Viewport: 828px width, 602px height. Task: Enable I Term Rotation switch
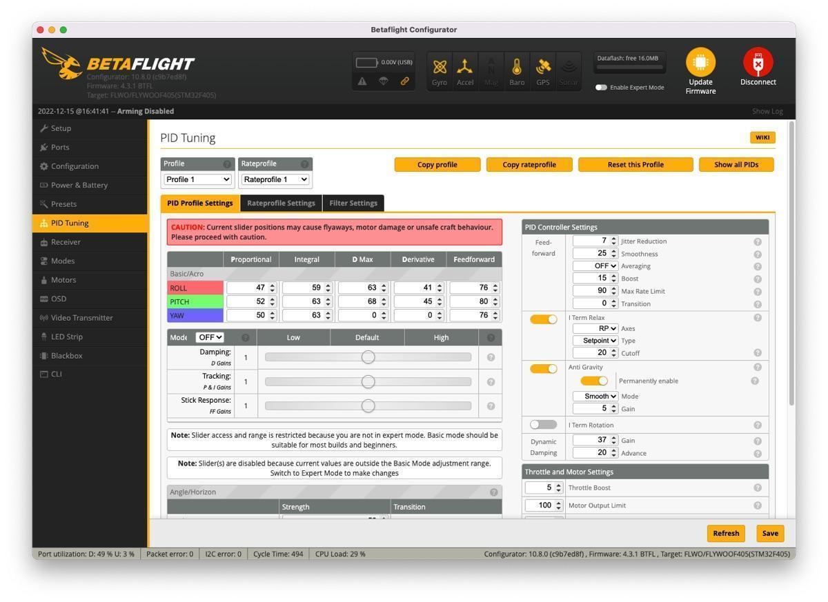543,425
